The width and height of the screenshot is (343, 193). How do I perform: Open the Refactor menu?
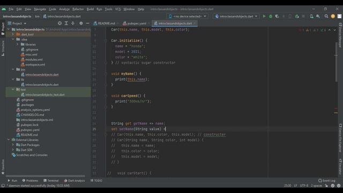click(x=78, y=9)
